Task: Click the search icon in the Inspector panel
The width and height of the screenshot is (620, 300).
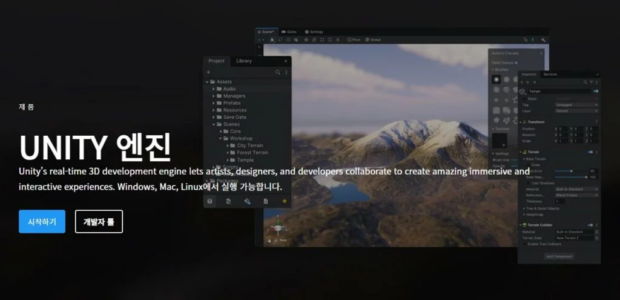Action: (x=585, y=82)
